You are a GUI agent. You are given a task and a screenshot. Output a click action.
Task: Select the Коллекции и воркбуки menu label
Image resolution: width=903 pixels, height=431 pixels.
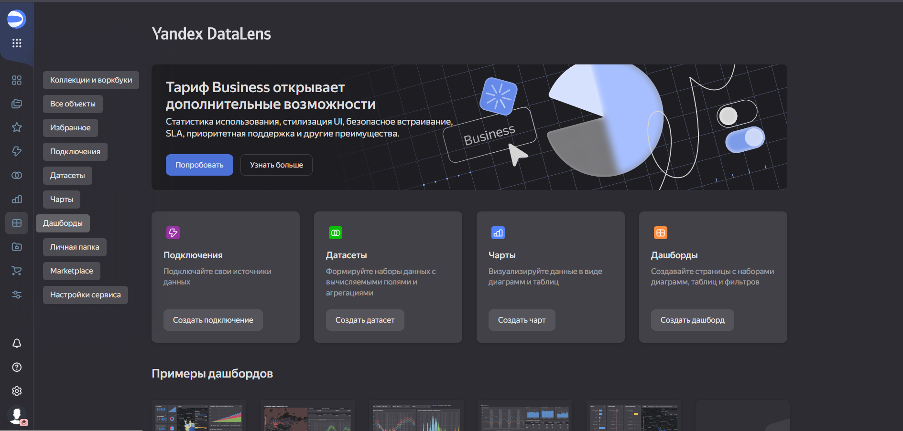tap(91, 80)
